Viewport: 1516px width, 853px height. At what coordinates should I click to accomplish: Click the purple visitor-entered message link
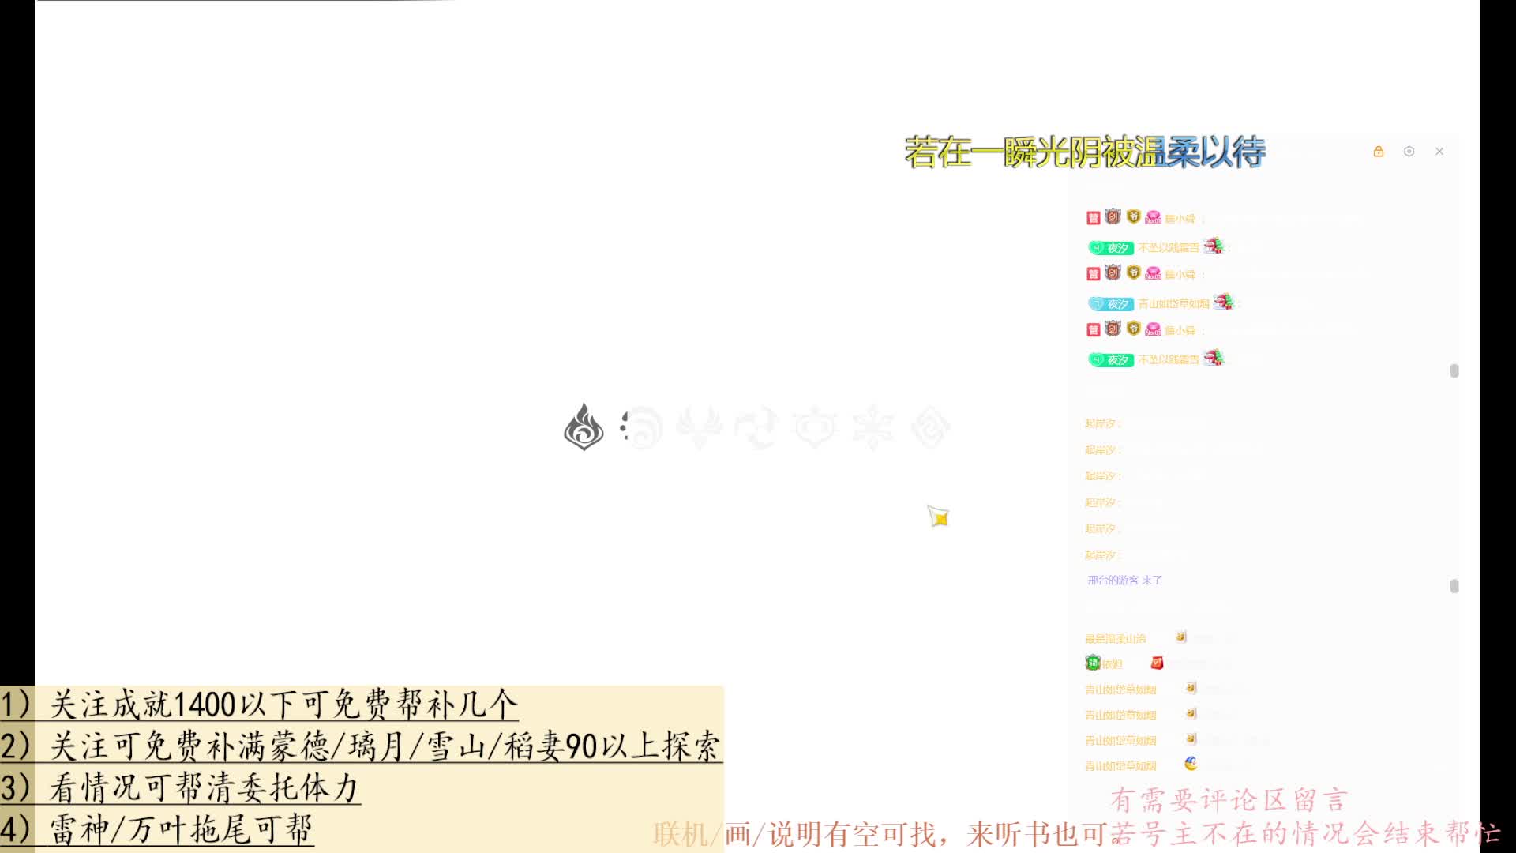1124,581
